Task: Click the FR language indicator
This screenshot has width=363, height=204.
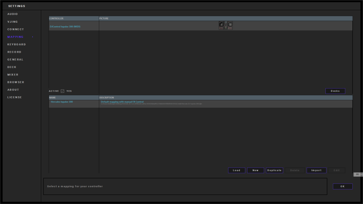Action: coord(357,175)
